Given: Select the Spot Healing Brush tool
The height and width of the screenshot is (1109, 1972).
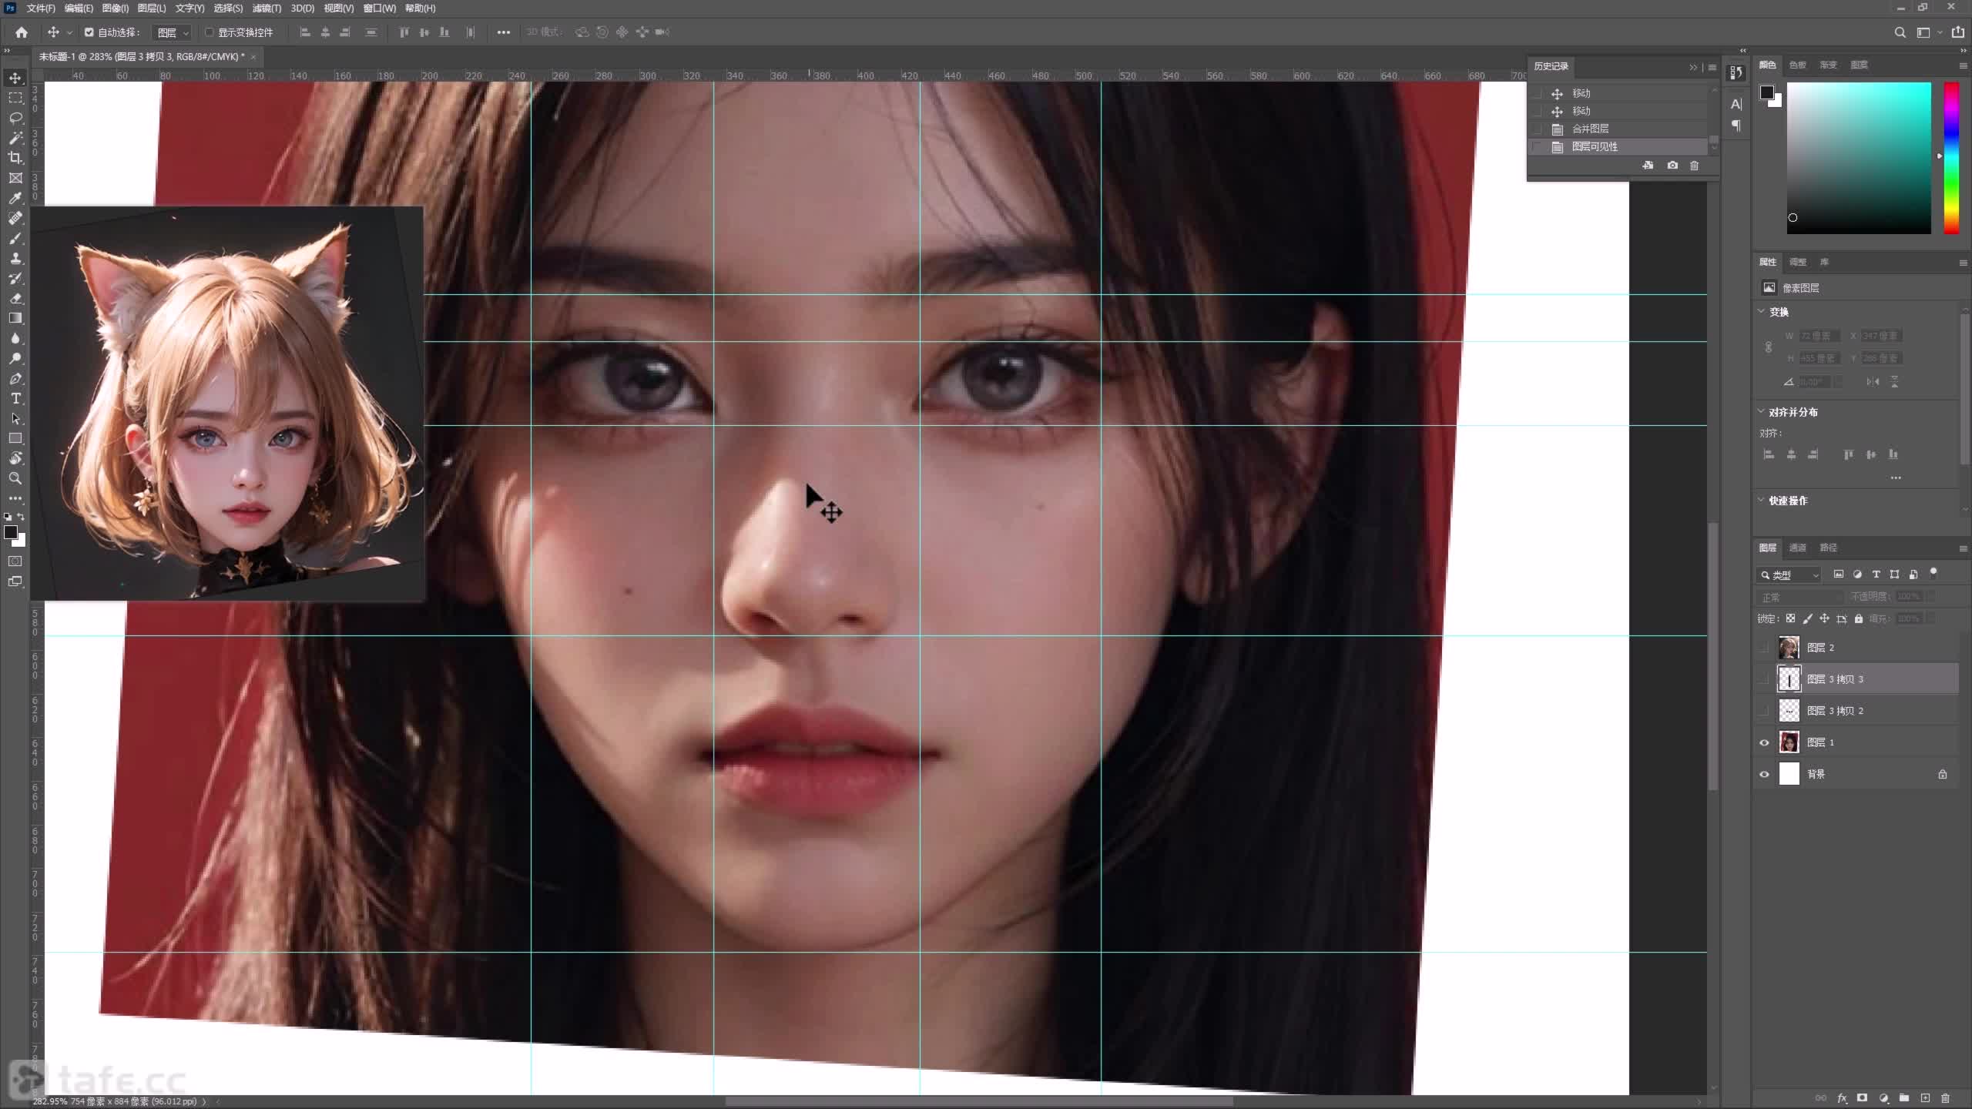Looking at the screenshot, I should coord(15,218).
